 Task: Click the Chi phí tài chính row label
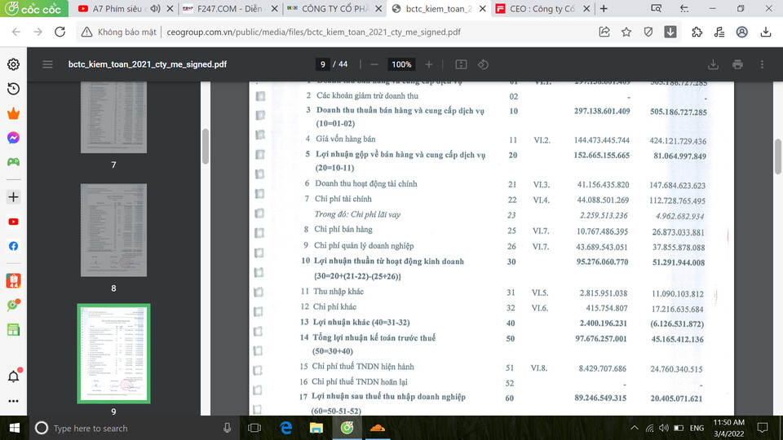tap(343, 199)
